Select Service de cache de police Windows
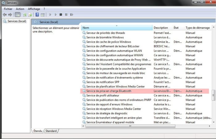 [x=146, y=42]
